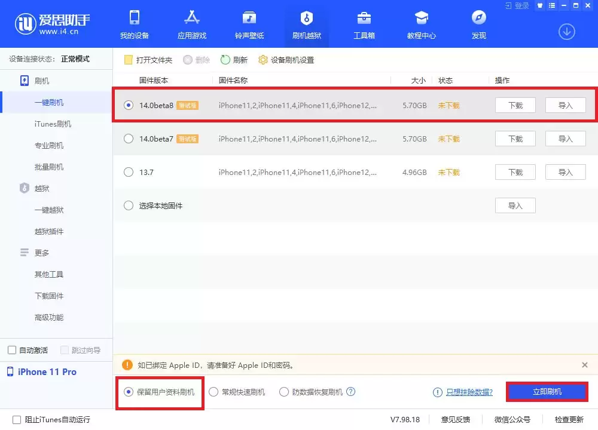Image resolution: width=598 pixels, height=430 pixels.
Task: Open 下载固件 in sidebar
Action: pyautogui.click(x=49, y=296)
